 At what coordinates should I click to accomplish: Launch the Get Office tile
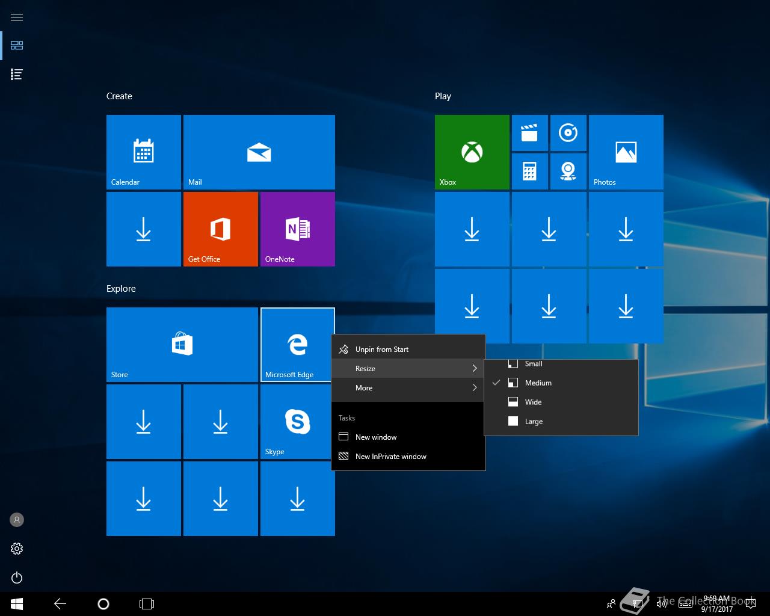221,229
